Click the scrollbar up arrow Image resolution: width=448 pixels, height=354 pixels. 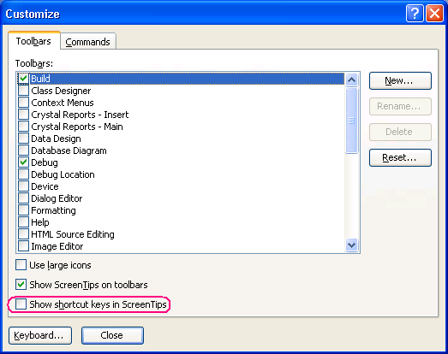(351, 80)
